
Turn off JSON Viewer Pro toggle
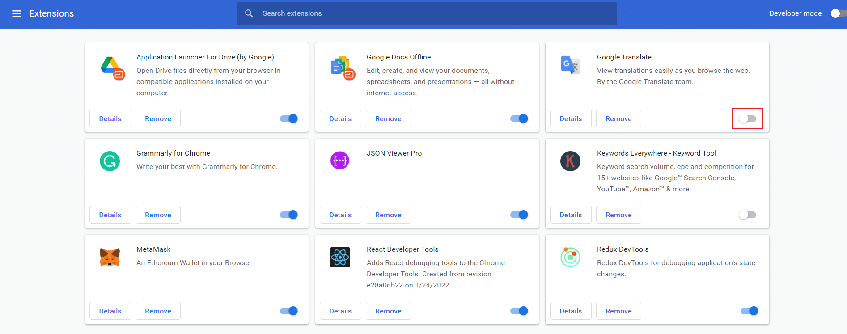519,215
